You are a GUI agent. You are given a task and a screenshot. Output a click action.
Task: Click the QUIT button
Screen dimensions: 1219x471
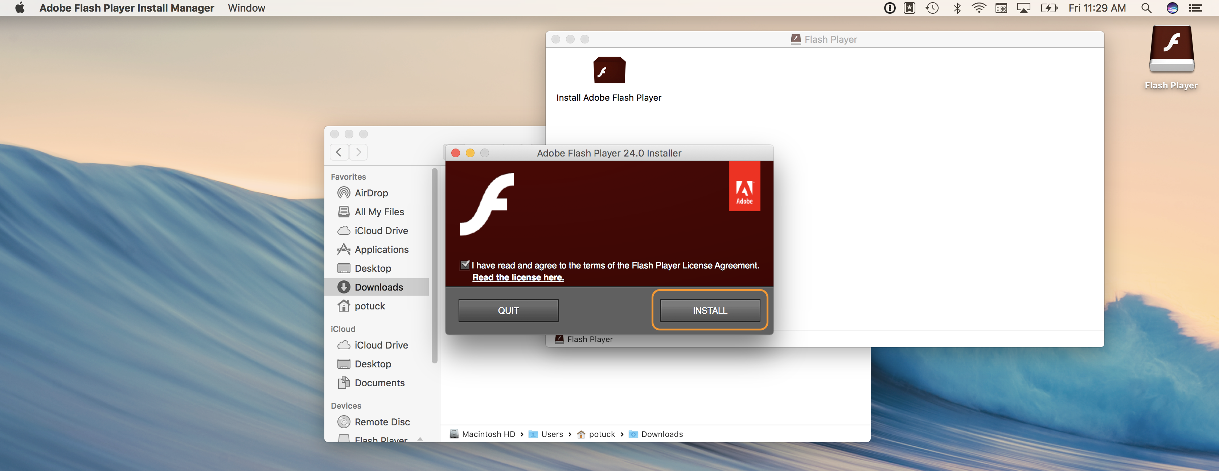click(x=508, y=310)
